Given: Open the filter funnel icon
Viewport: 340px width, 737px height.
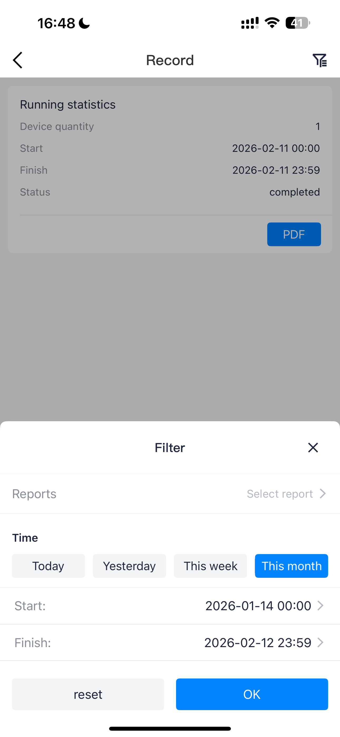Looking at the screenshot, I should [x=320, y=60].
